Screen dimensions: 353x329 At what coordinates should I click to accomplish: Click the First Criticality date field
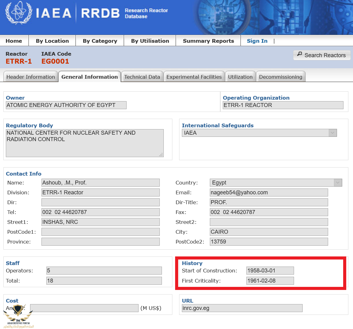point(270,280)
